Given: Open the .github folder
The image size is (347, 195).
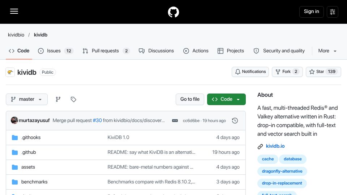Looking at the screenshot, I should pos(29,152).
